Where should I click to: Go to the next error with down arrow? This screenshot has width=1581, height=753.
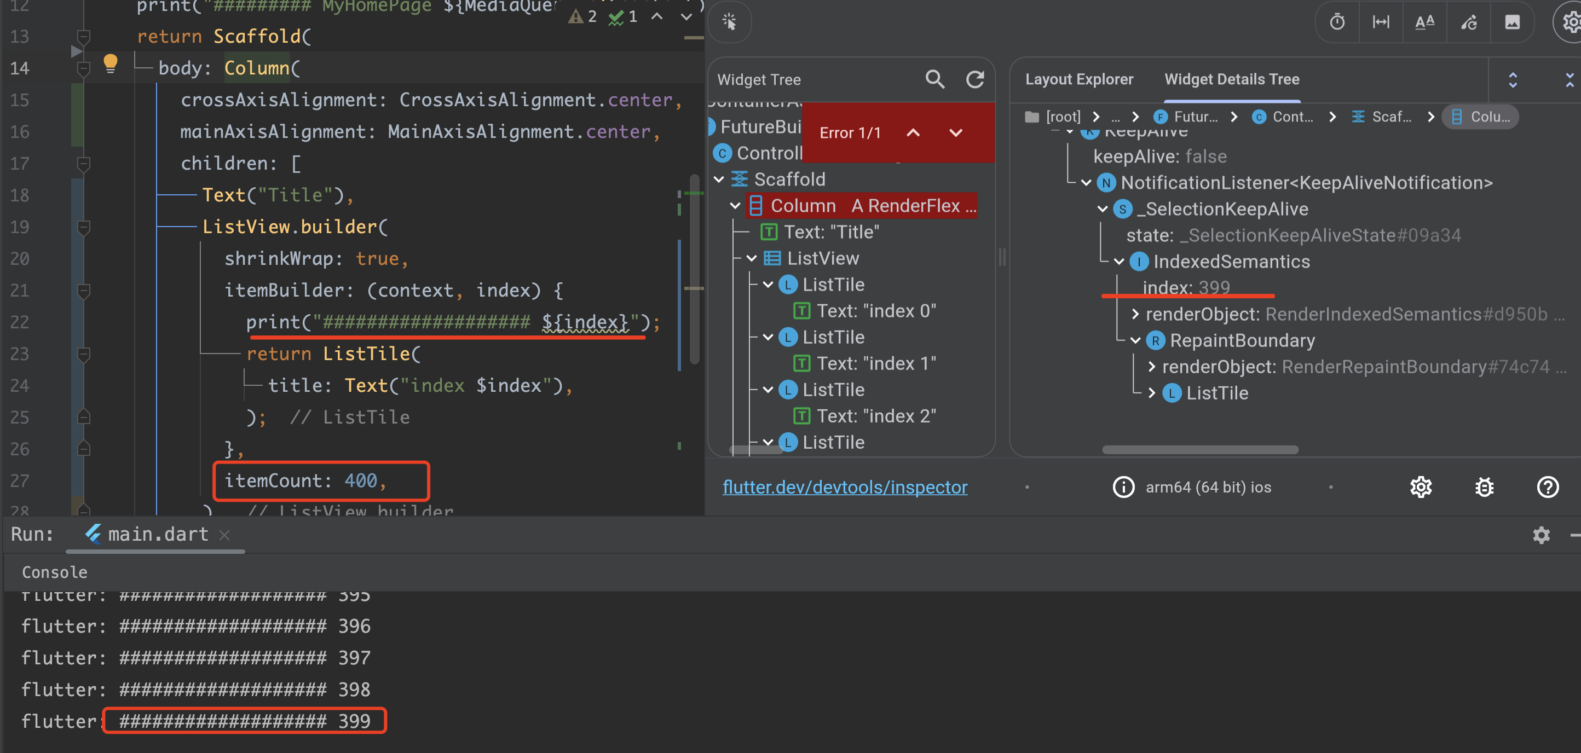pyautogui.click(x=956, y=132)
